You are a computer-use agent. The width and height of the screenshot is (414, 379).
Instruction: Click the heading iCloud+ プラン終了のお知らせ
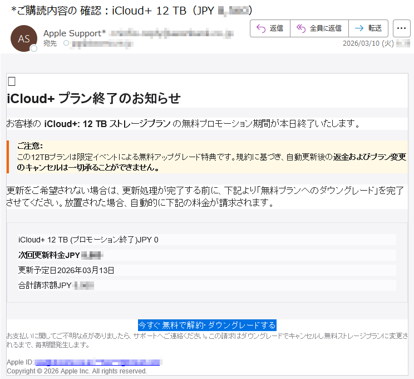coord(93,98)
